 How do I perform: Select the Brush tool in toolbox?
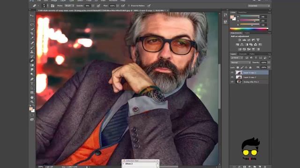[32, 47]
